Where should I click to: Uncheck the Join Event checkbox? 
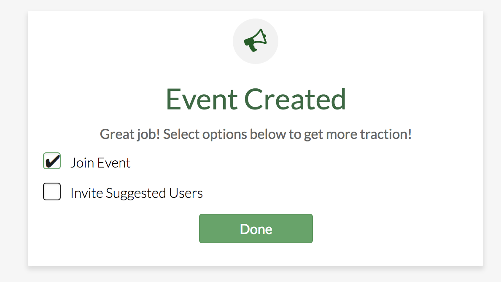pyautogui.click(x=52, y=161)
